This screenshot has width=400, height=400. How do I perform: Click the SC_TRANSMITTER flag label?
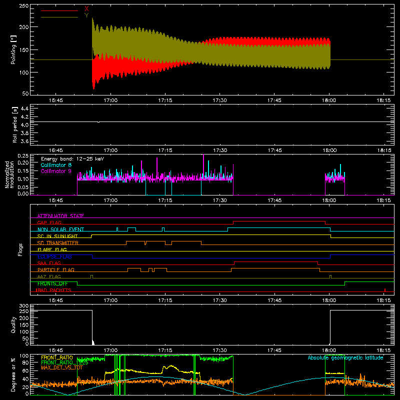tap(58, 243)
